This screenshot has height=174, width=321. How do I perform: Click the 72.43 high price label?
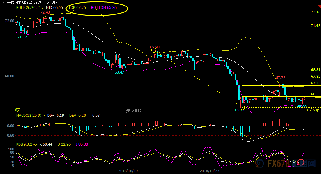(x=45, y=12)
